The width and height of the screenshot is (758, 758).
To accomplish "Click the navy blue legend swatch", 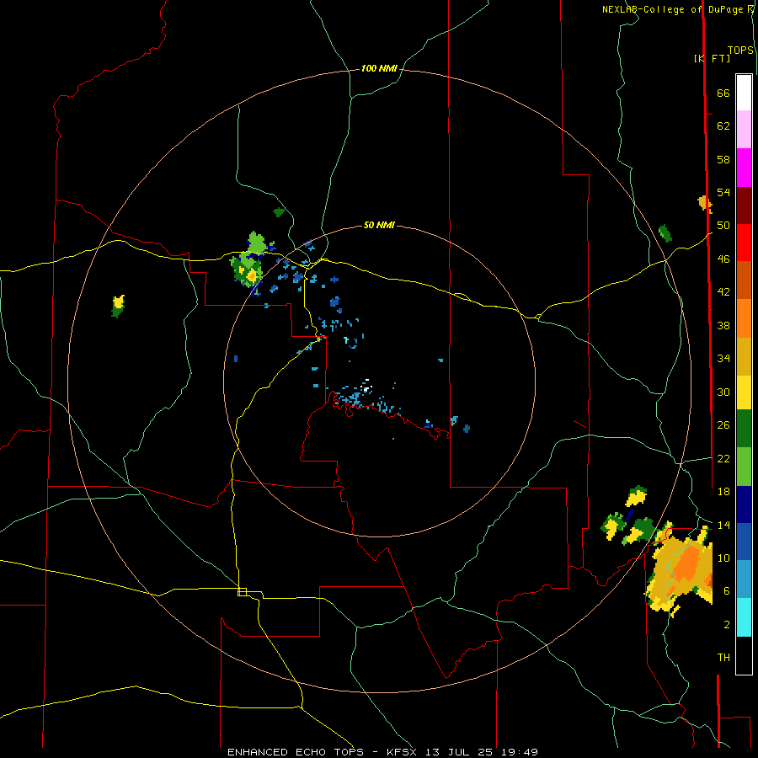I will 744,504.
